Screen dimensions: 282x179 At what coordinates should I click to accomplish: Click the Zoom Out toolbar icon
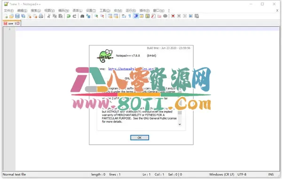pyautogui.click(x=102, y=16)
